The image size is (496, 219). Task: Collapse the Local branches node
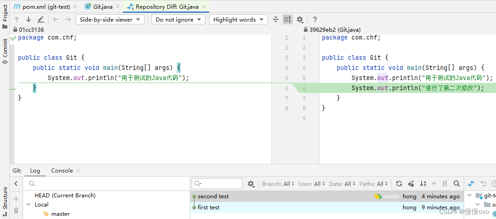click(29, 204)
